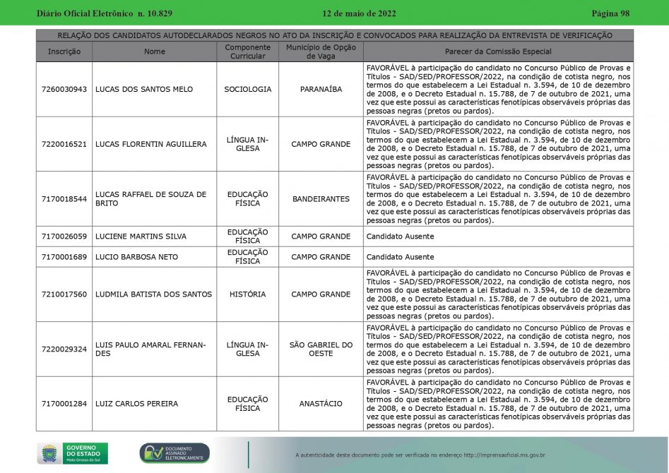Select the BANDEIRANTES municipality cell
The height and width of the screenshot is (473, 669).
pos(321,199)
